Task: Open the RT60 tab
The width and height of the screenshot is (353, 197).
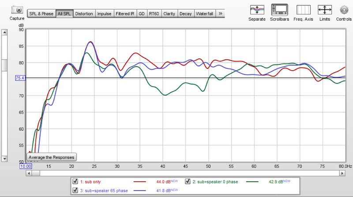Action: point(154,14)
